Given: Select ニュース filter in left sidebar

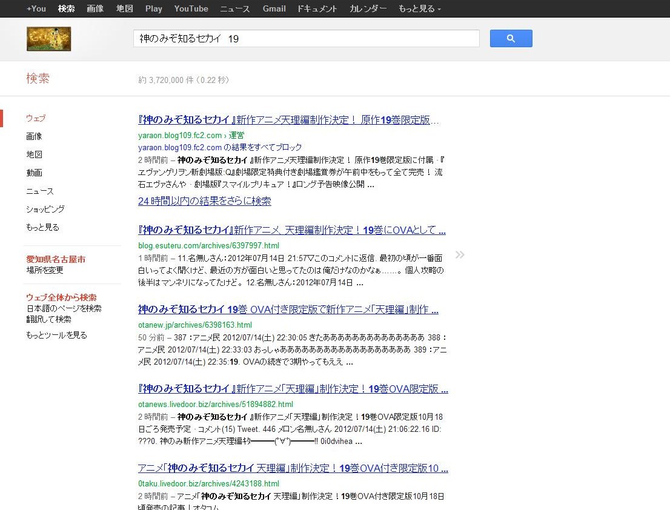Looking at the screenshot, I should (x=40, y=191).
